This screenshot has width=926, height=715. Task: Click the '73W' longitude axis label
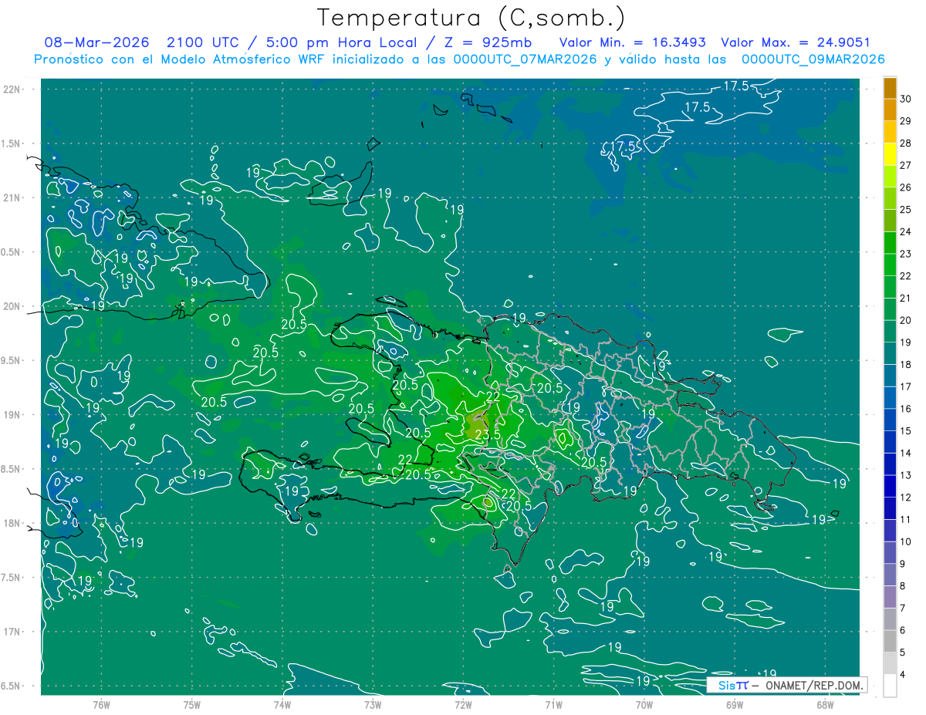tap(373, 704)
